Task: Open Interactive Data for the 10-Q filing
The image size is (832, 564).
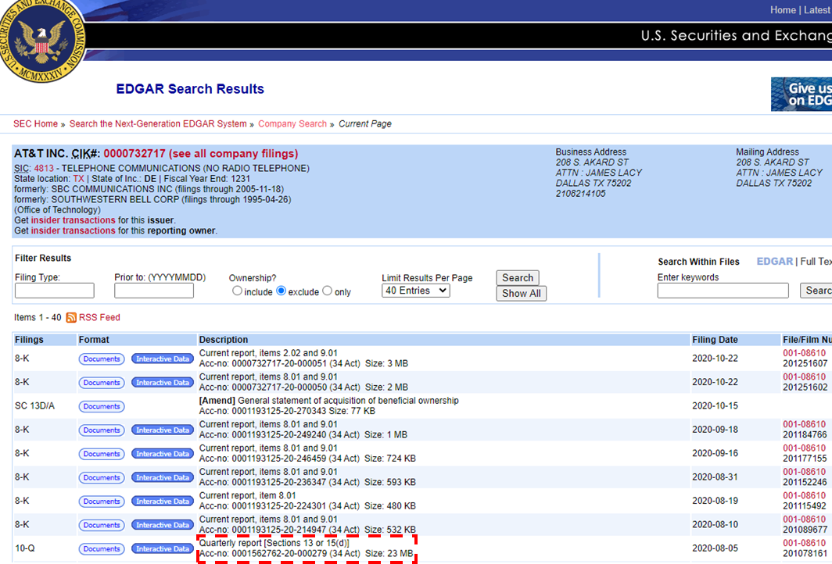Action: tap(163, 549)
